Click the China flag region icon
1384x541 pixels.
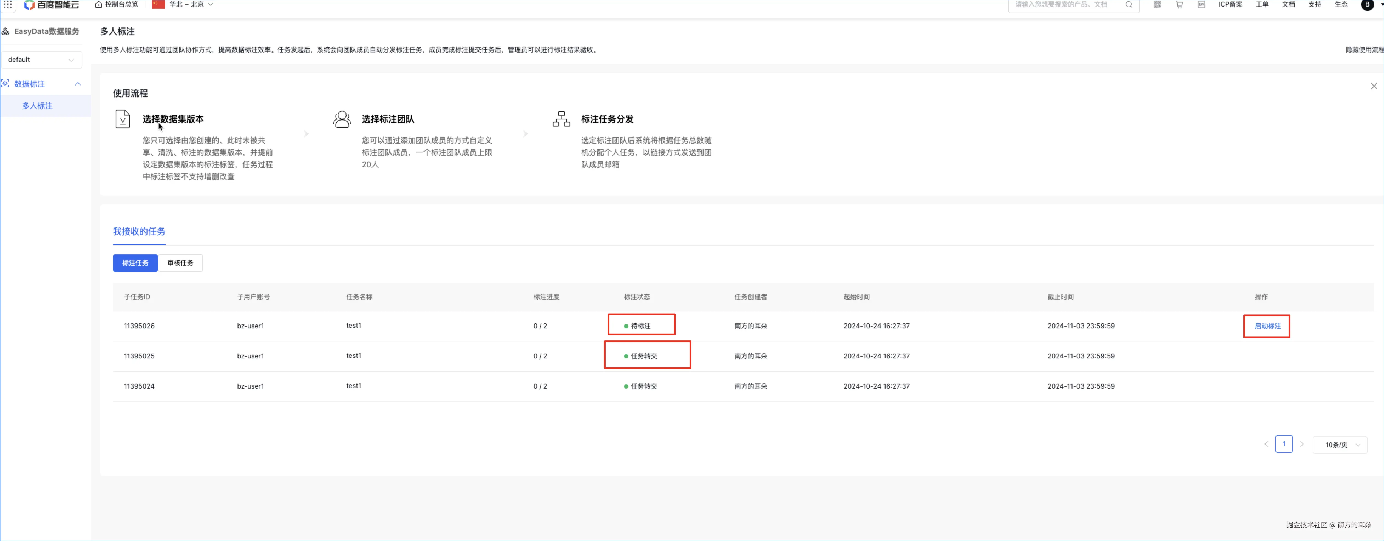click(x=158, y=4)
